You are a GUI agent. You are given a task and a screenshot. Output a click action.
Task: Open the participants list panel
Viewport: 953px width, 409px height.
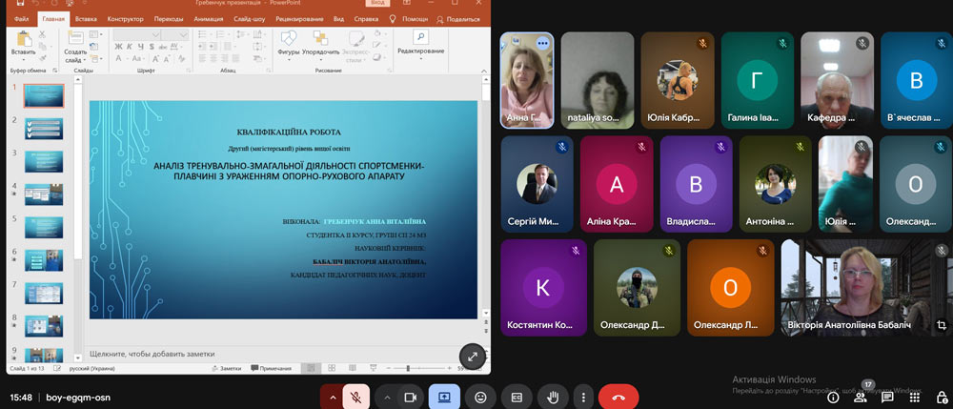click(x=861, y=397)
